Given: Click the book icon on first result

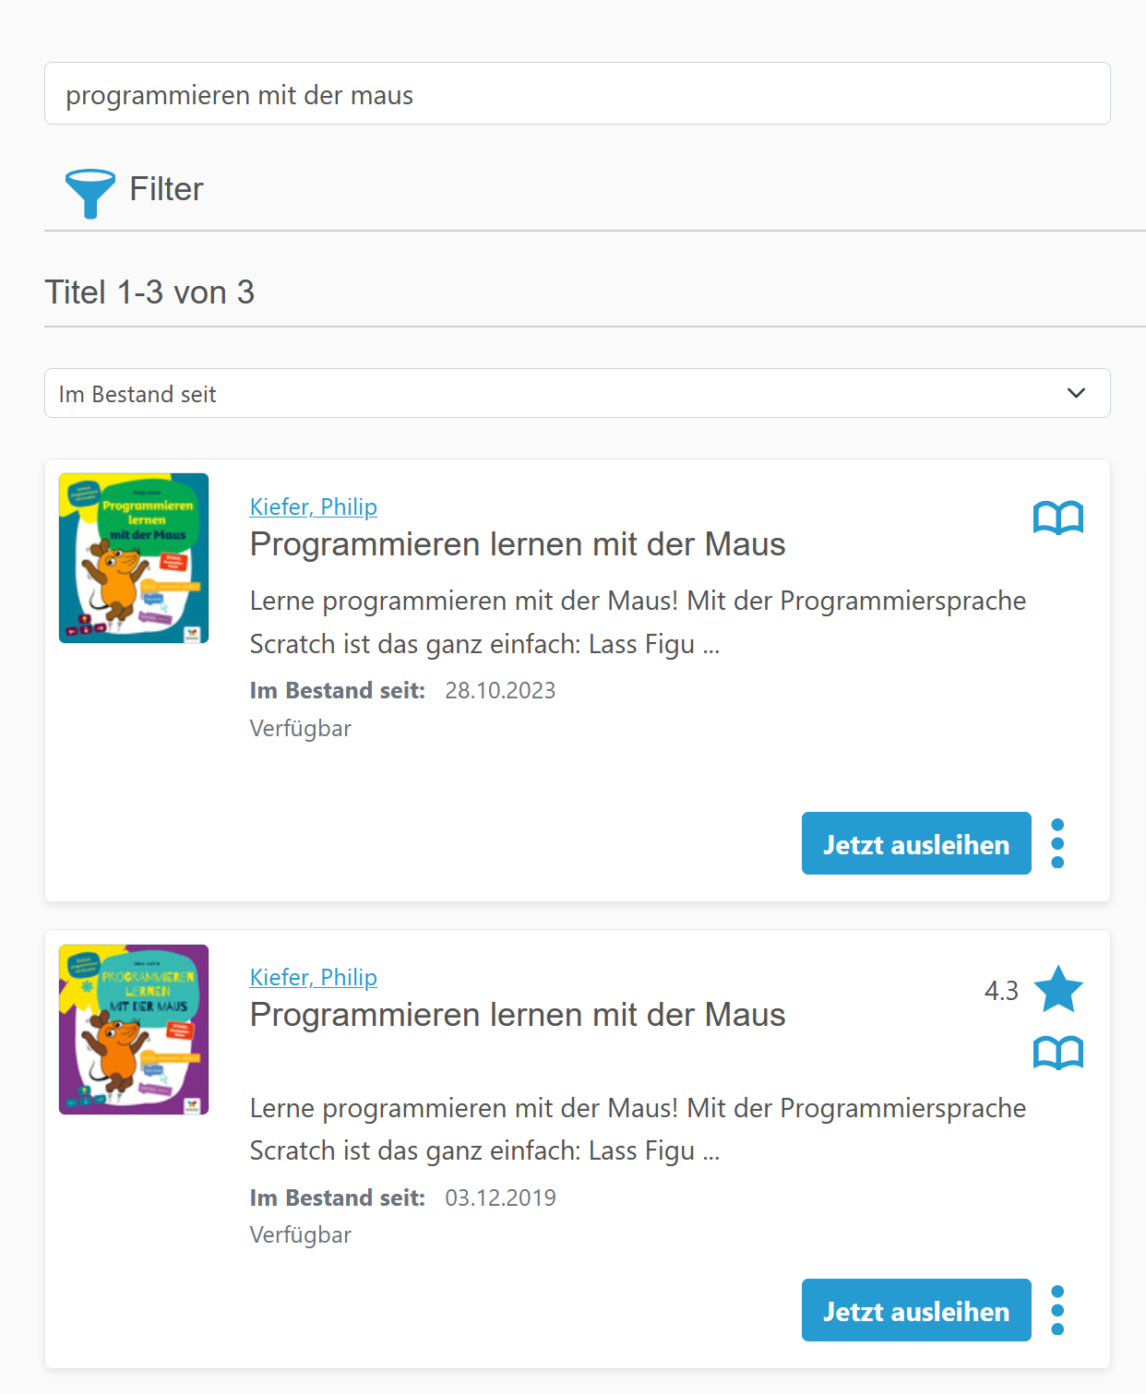Looking at the screenshot, I should [x=1057, y=518].
